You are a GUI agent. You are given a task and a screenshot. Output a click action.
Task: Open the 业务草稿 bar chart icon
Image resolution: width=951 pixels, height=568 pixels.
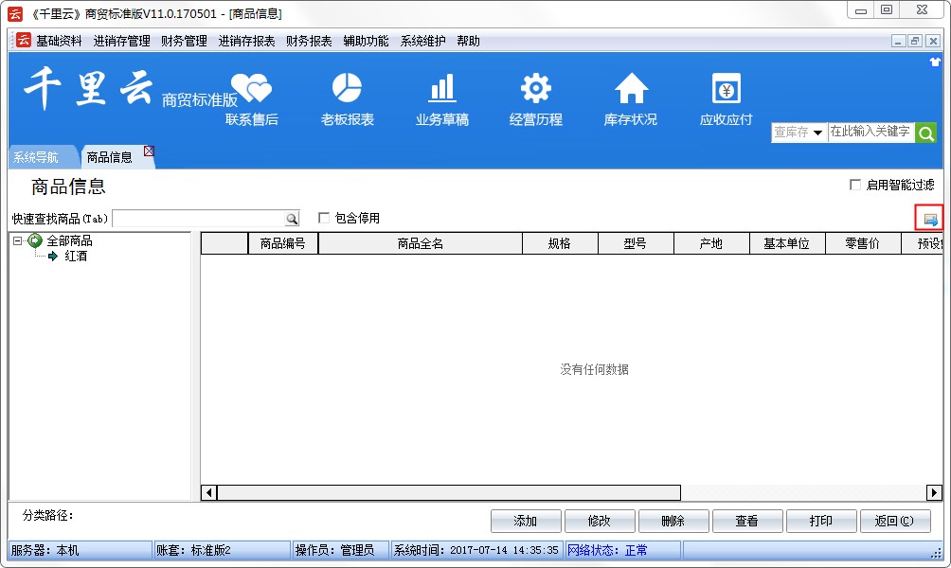pyautogui.click(x=441, y=90)
